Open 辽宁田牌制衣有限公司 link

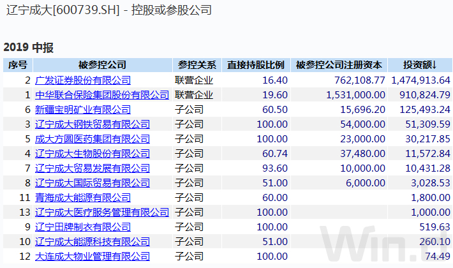coord(83,227)
